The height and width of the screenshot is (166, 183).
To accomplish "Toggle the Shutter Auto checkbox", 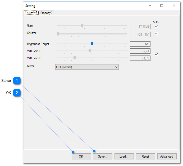I will pyautogui.click(x=156, y=34).
